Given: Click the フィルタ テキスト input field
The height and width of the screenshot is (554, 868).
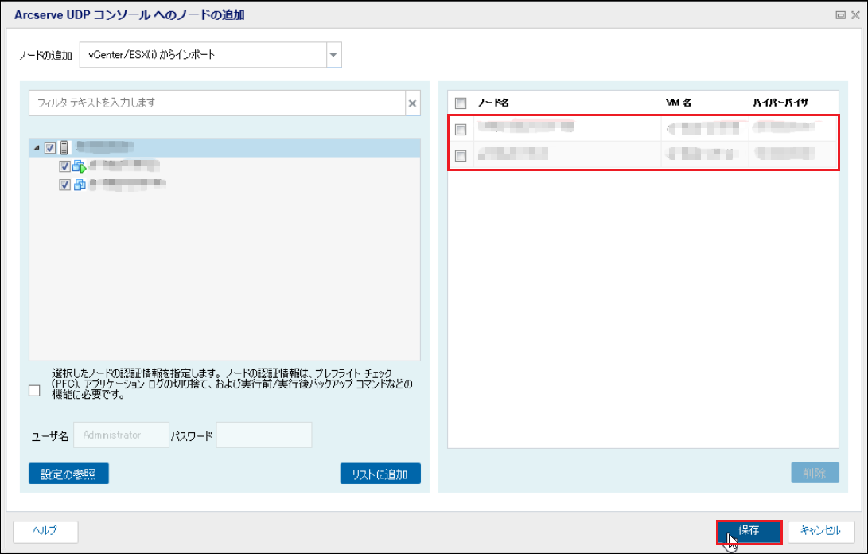Looking at the screenshot, I should pyautogui.click(x=217, y=103).
